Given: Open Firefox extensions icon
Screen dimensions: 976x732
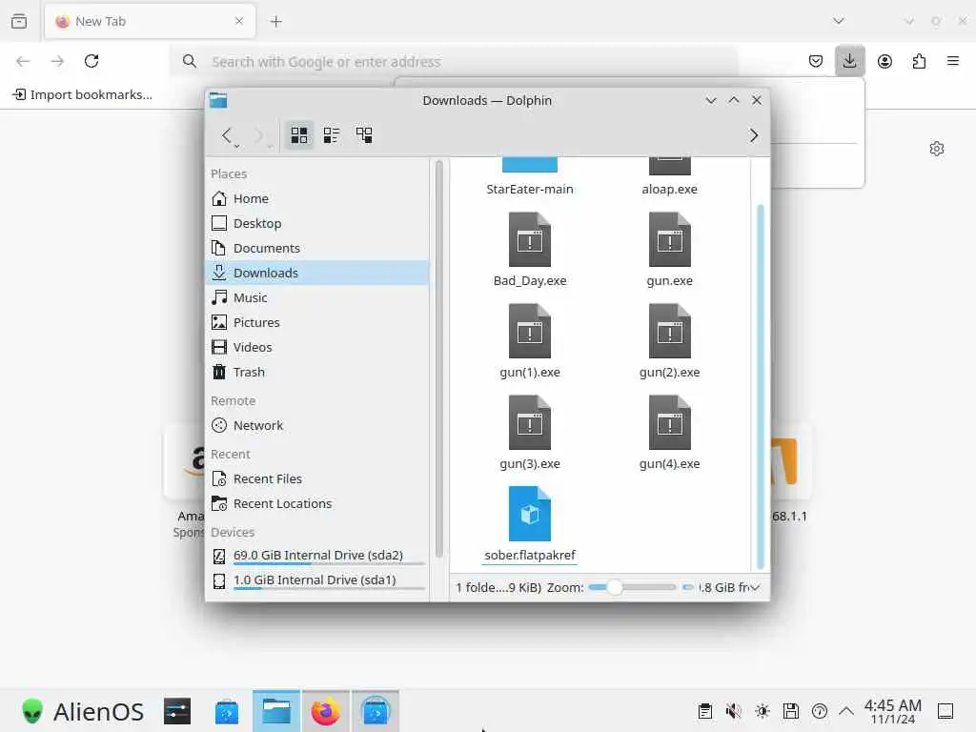Looking at the screenshot, I should (x=919, y=61).
